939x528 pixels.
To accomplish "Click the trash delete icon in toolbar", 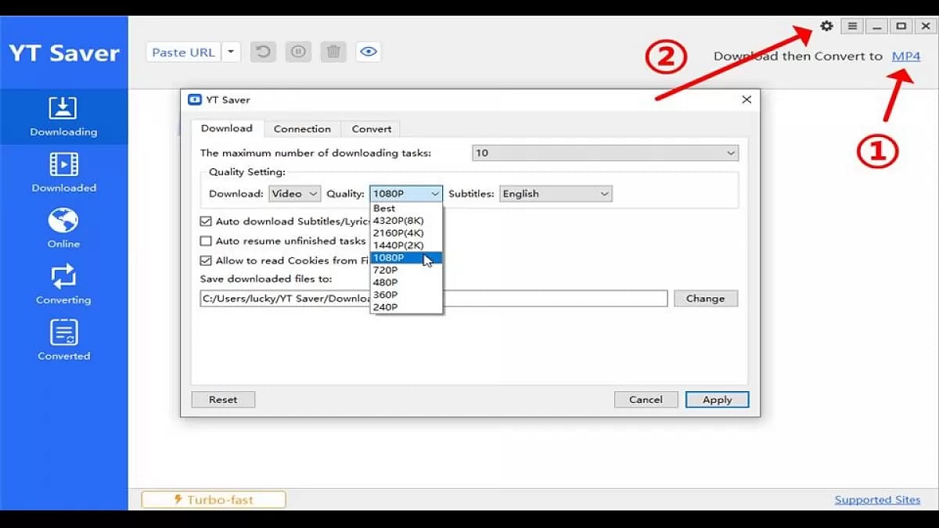I will pyautogui.click(x=333, y=52).
